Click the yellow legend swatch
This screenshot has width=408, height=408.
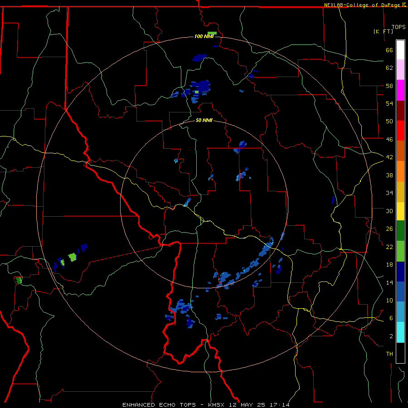point(400,211)
